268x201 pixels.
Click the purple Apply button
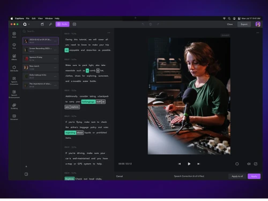point(254,176)
